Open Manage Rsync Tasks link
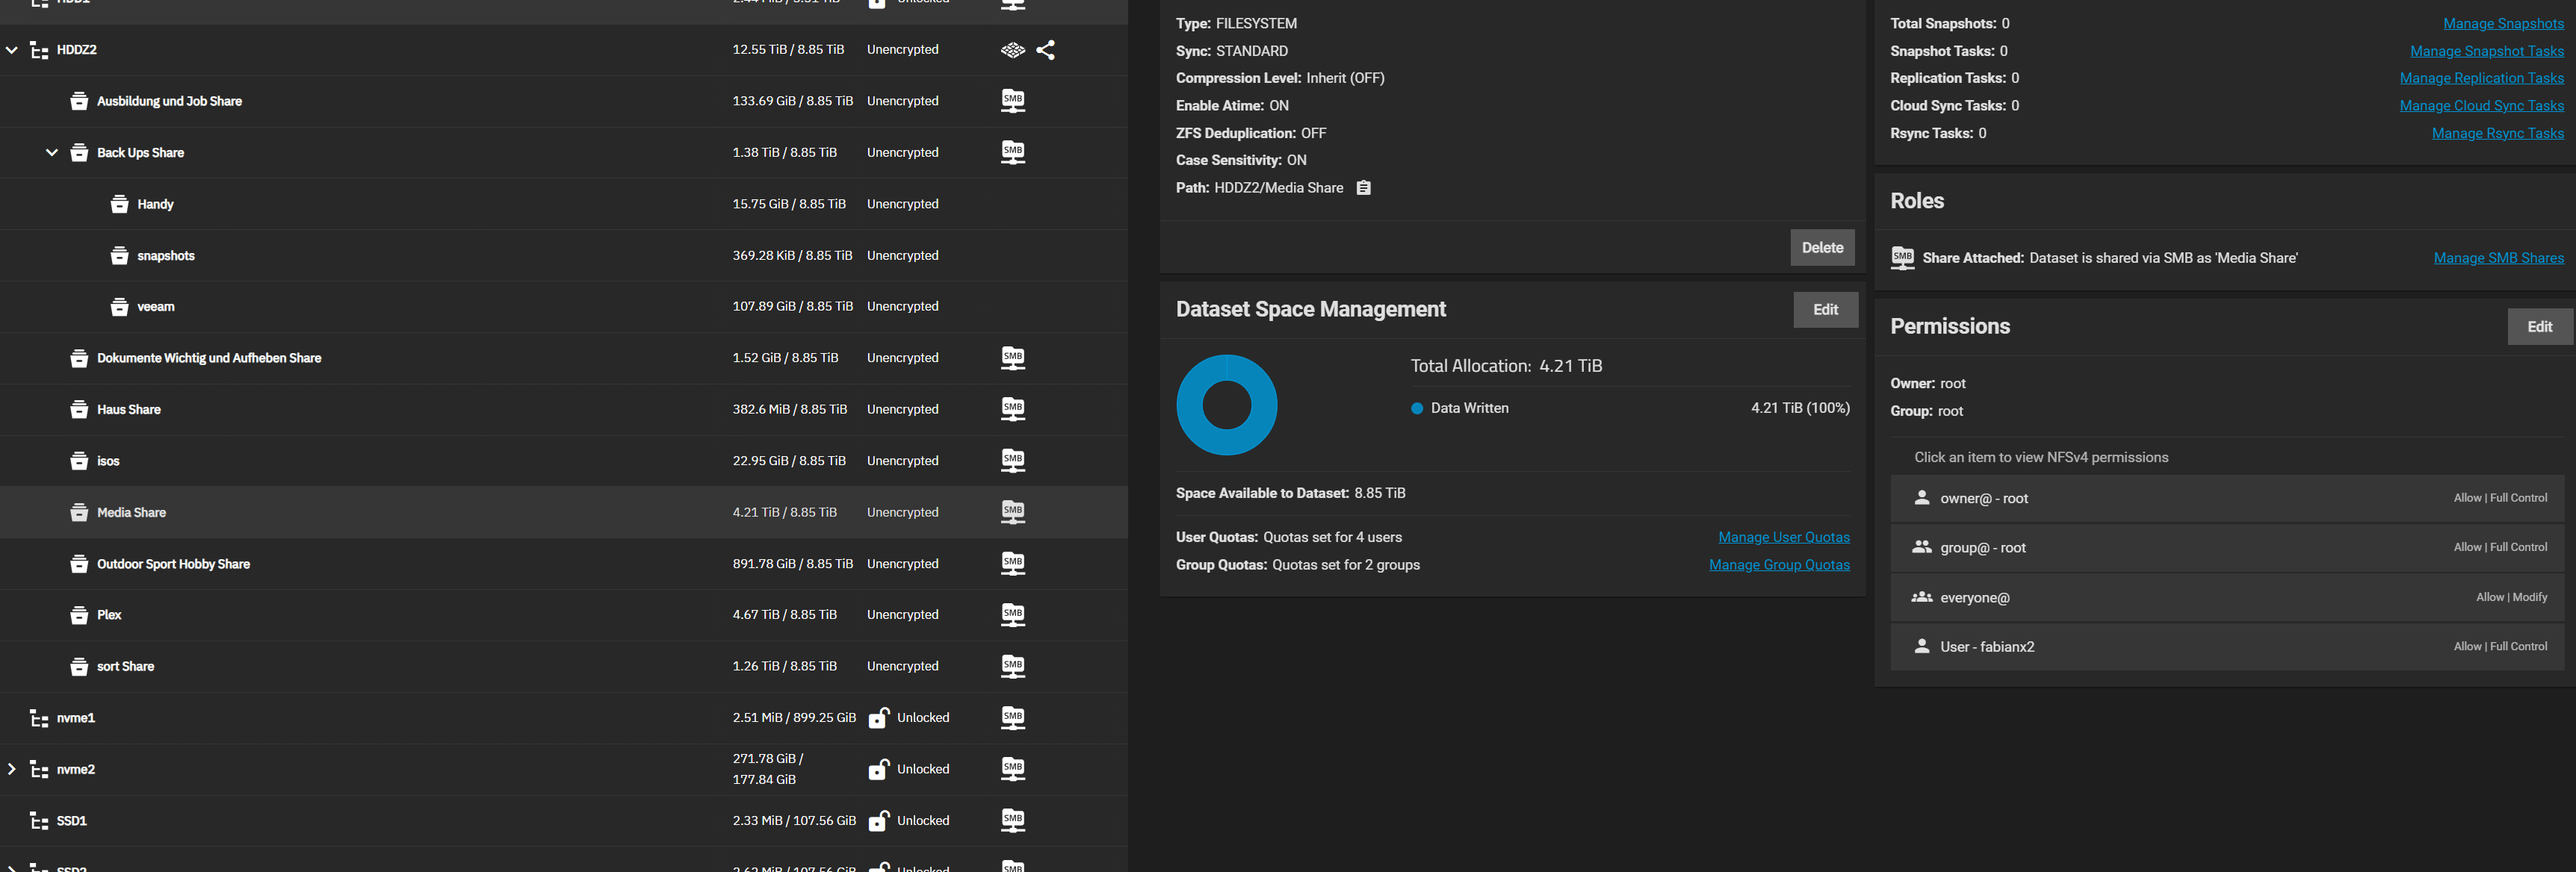Screen dimensions: 2576x872 click(x=2497, y=134)
